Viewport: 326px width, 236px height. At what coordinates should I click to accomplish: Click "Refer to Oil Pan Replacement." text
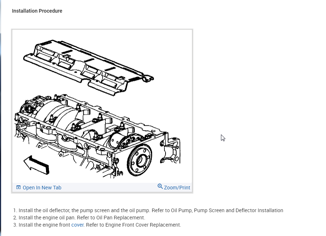click(111, 218)
